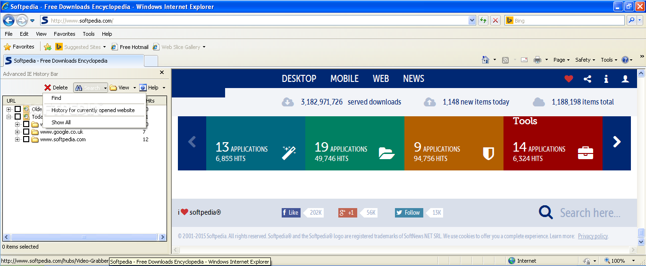
Task: Close the Advanced IE History Bar panel
Action: (x=162, y=73)
